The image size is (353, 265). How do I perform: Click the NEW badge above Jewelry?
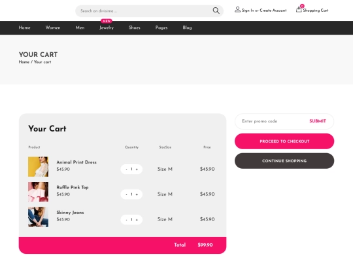coord(107,21)
